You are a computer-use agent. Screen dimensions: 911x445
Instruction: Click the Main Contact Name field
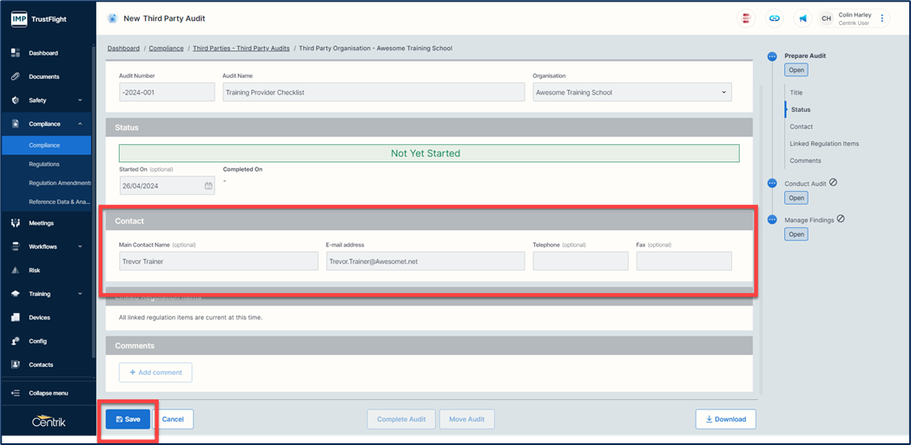pyautogui.click(x=218, y=261)
